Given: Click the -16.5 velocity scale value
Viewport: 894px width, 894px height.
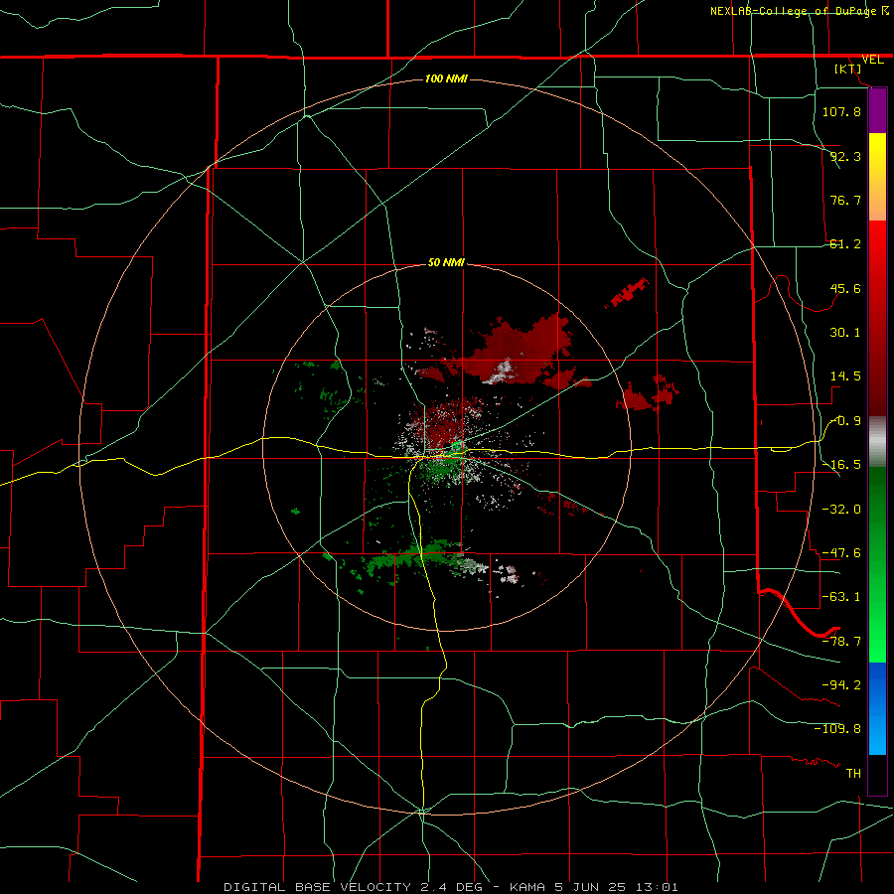Looking at the screenshot, I should click(841, 465).
